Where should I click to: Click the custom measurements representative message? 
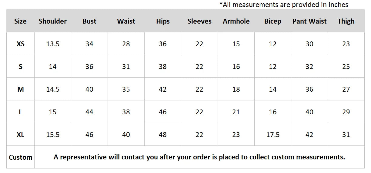coord(199,157)
